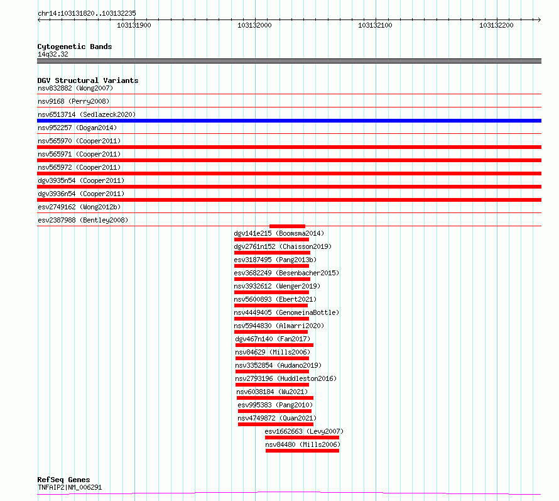Open the nsv84480 (Mills2006) entry

pyautogui.click(x=303, y=444)
